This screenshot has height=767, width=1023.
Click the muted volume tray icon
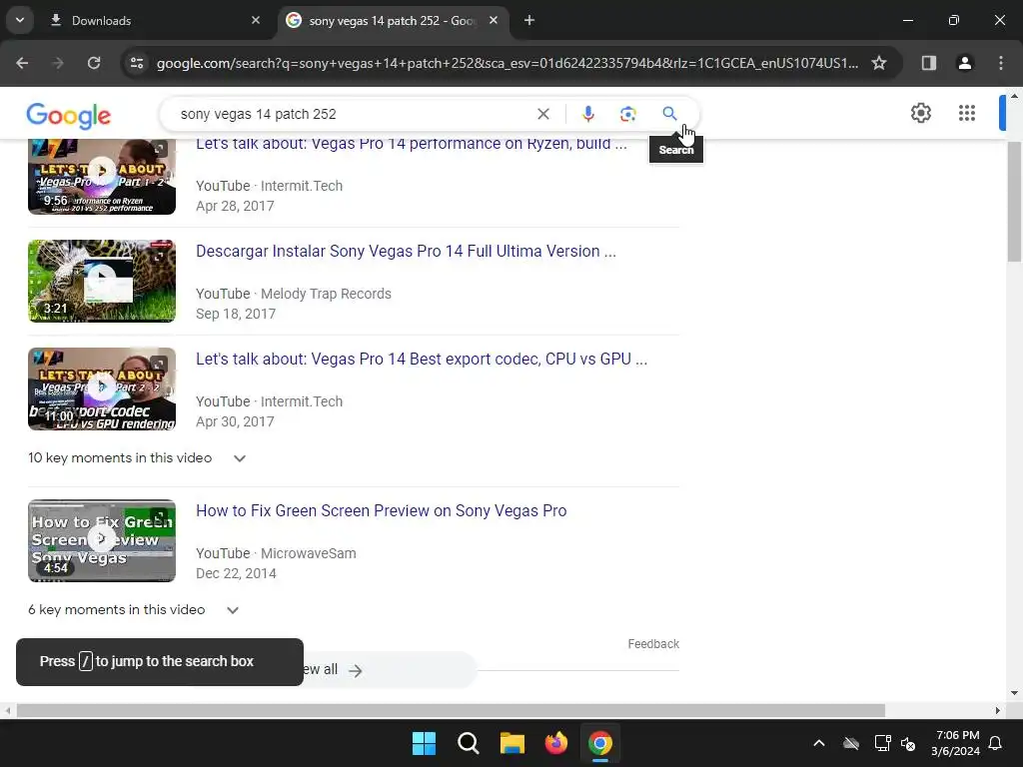(908, 743)
